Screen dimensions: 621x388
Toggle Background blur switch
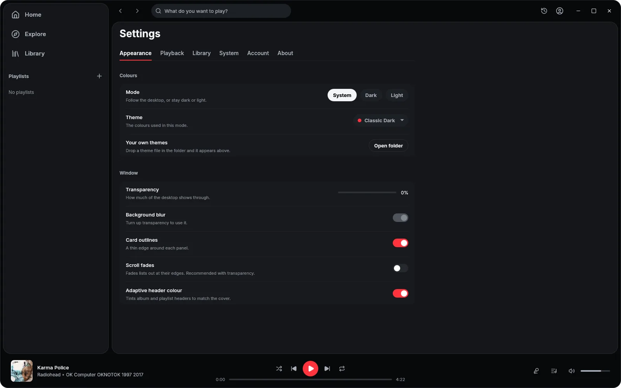(x=401, y=218)
